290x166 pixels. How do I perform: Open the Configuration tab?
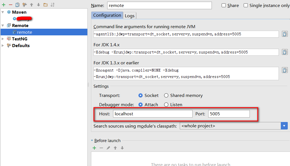point(107,15)
